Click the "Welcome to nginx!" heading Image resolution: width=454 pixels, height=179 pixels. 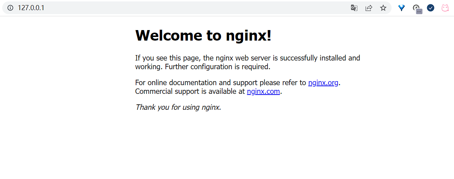[203, 36]
